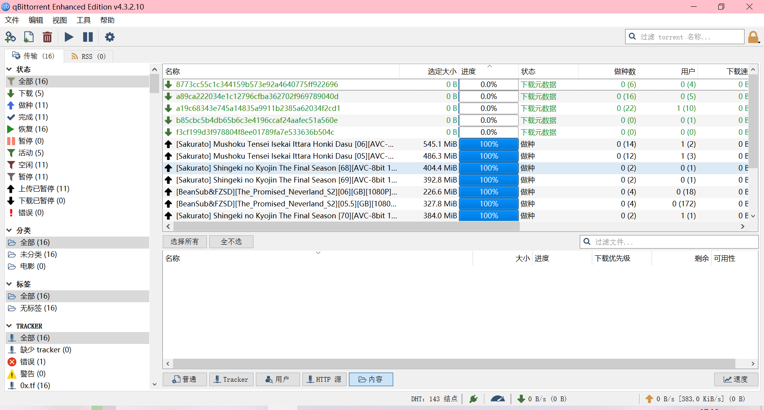Click the 全不选 button
Image resolution: width=764 pixels, height=410 pixels.
pyautogui.click(x=231, y=242)
